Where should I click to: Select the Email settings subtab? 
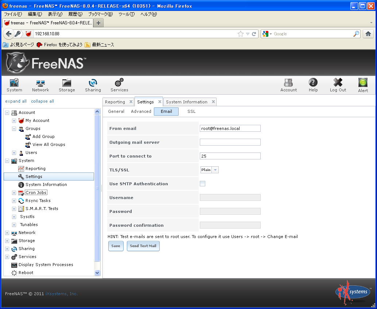coord(166,111)
